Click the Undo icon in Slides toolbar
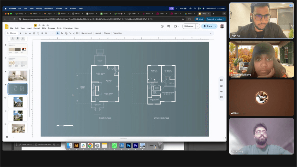Image resolution: width=297 pixels, height=167 pixels. pyautogui.click(x=25, y=33)
